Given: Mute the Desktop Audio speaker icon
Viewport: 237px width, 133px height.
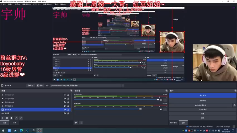Looking at the screenshot, I should [161, 109].
